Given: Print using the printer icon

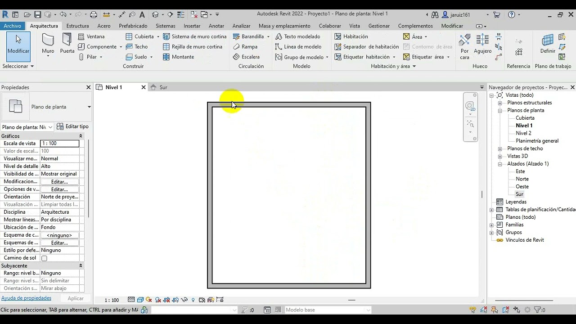Looking at the screenshot, I should click(94, 15).
